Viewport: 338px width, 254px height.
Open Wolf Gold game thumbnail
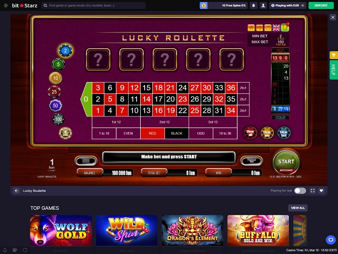pyautogui.click(x=61, y=230)
